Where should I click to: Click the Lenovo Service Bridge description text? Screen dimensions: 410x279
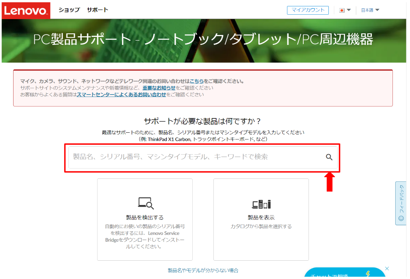coord(145,236)
